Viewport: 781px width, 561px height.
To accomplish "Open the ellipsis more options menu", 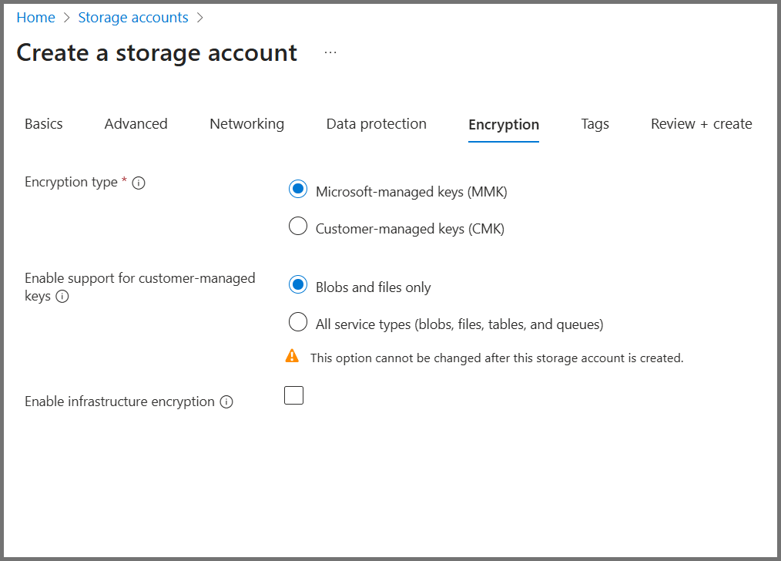I will coord(330,52).
